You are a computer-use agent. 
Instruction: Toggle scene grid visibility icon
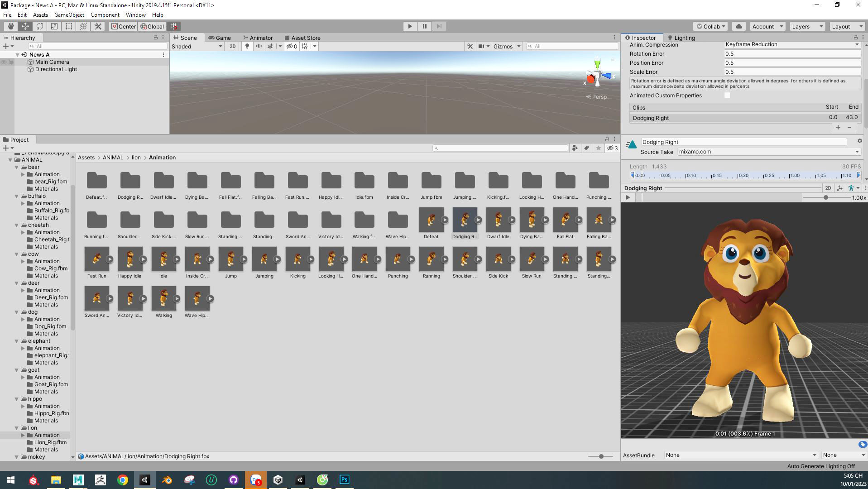[x=305, y=46]
